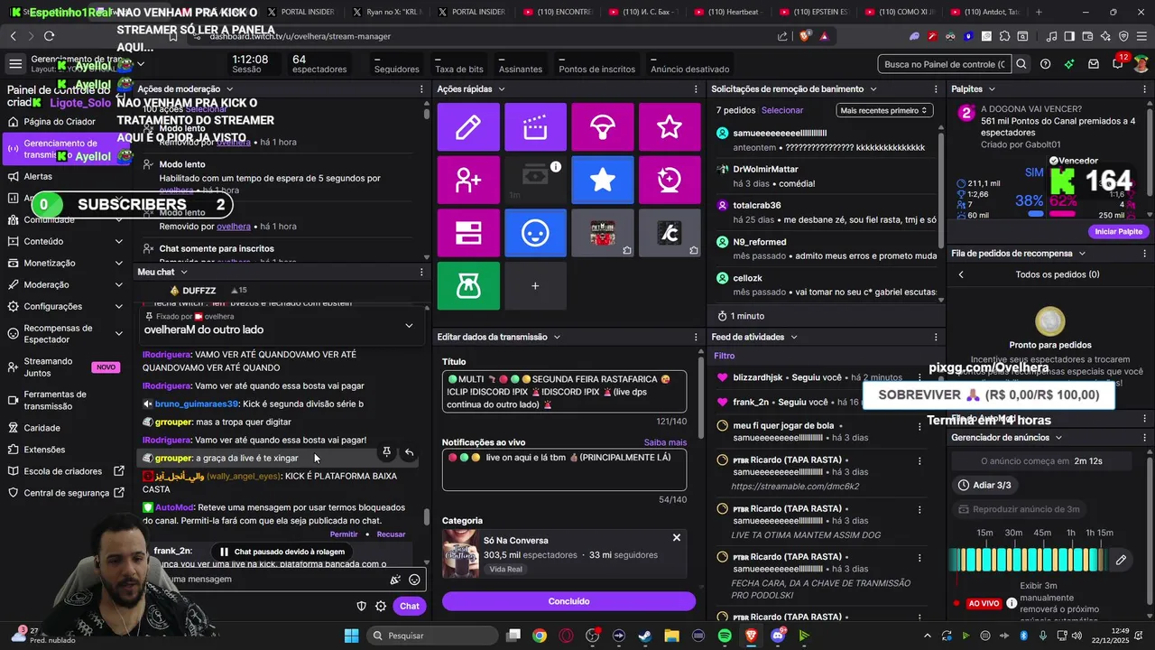Click the chat panel scrollbar
Screen dimensions: 1155x650
pos(427,518)
